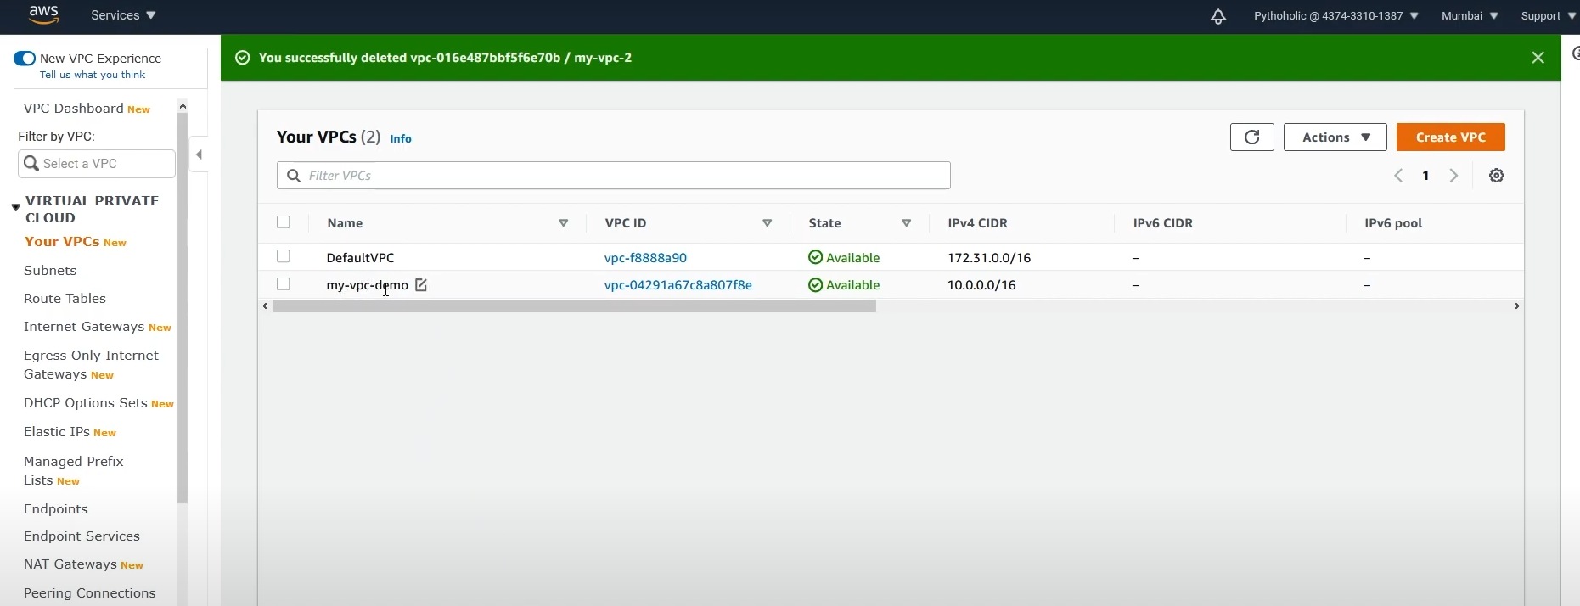Click the IPv6 pool column header
Image resolution: width=1580 pixels, height=606 pixels.
[x=1393, y=223]
